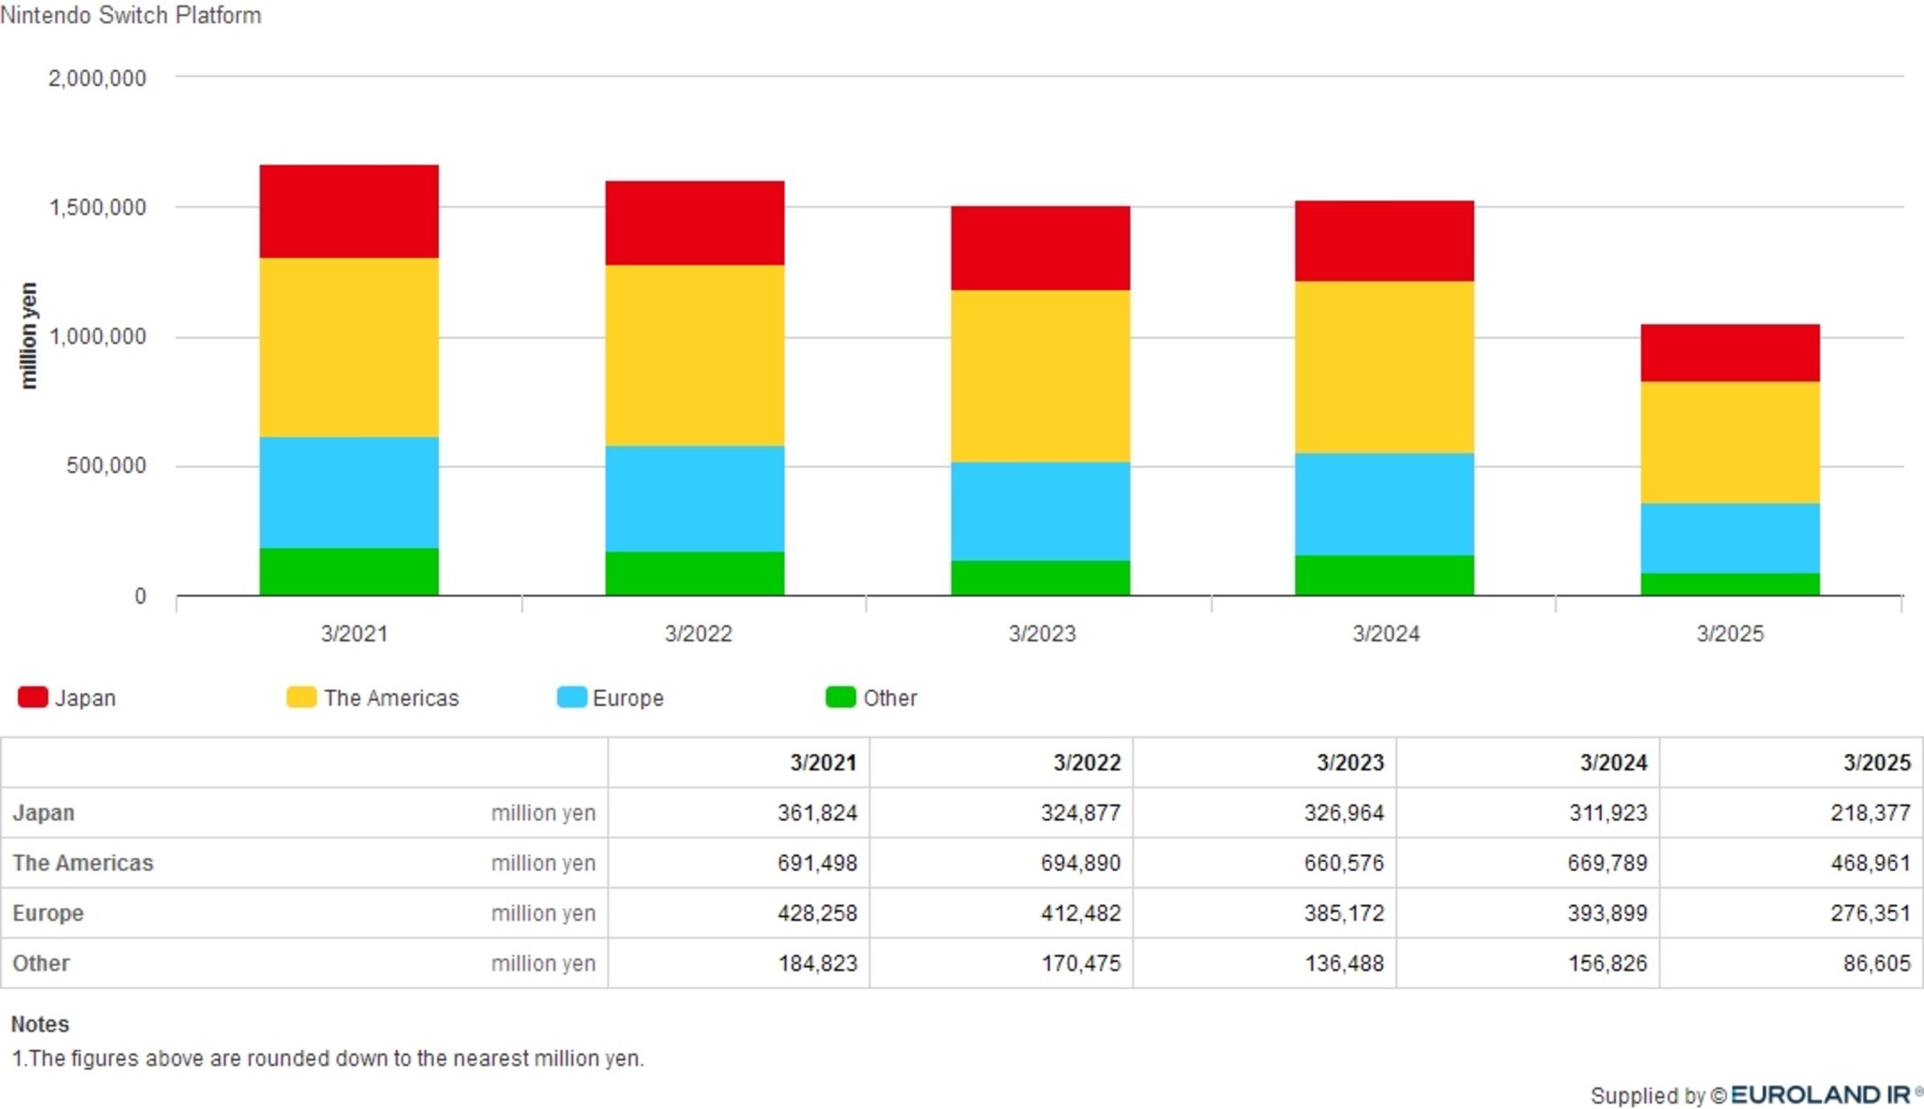The width and height of the screenshot is (1924, 1109).
Task: Select the green Other segment of 3/2021 bar
Action: click(349, 572)
